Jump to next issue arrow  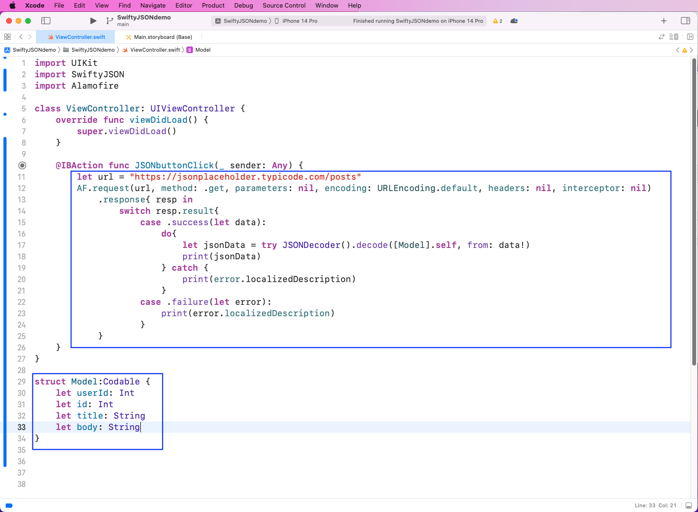[691, 50]
